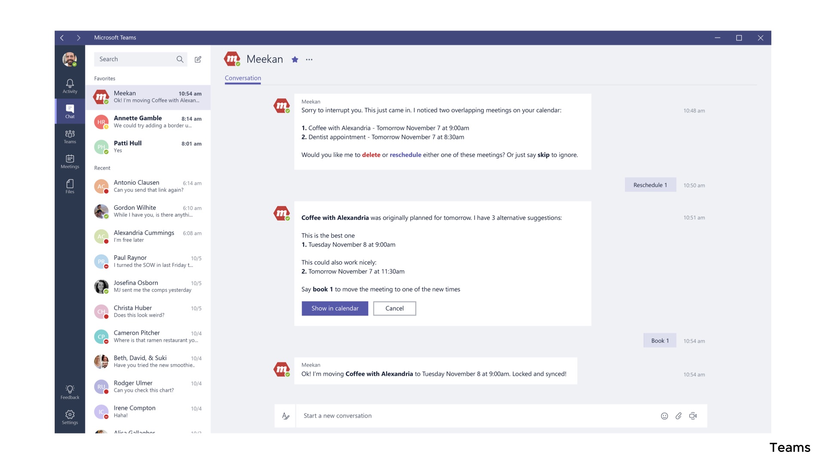This screenshot has width=826, height=464.
Task: Open the more options ellipsis for Meekan
Action: tap(309, 60)
